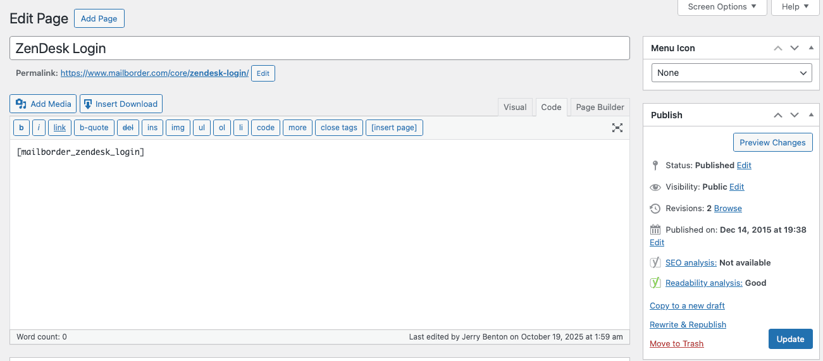Click the Insert Download button
The height and width of the screenshot is (361, 823).
coord(121,104)
